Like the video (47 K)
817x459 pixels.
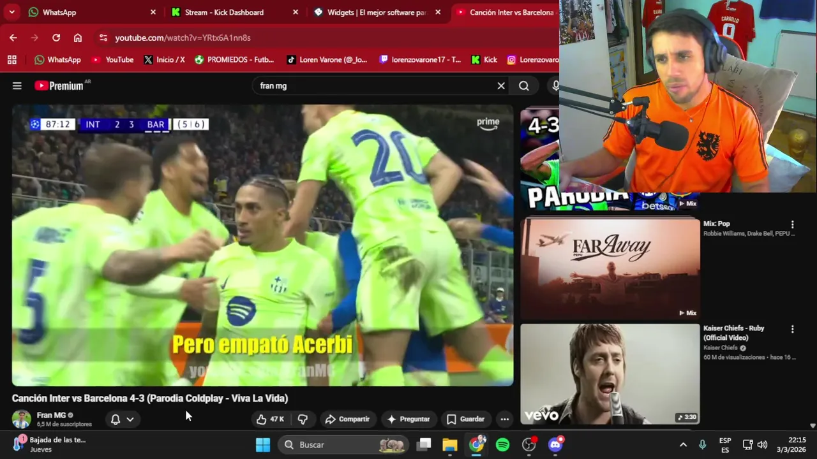[270, 419]
